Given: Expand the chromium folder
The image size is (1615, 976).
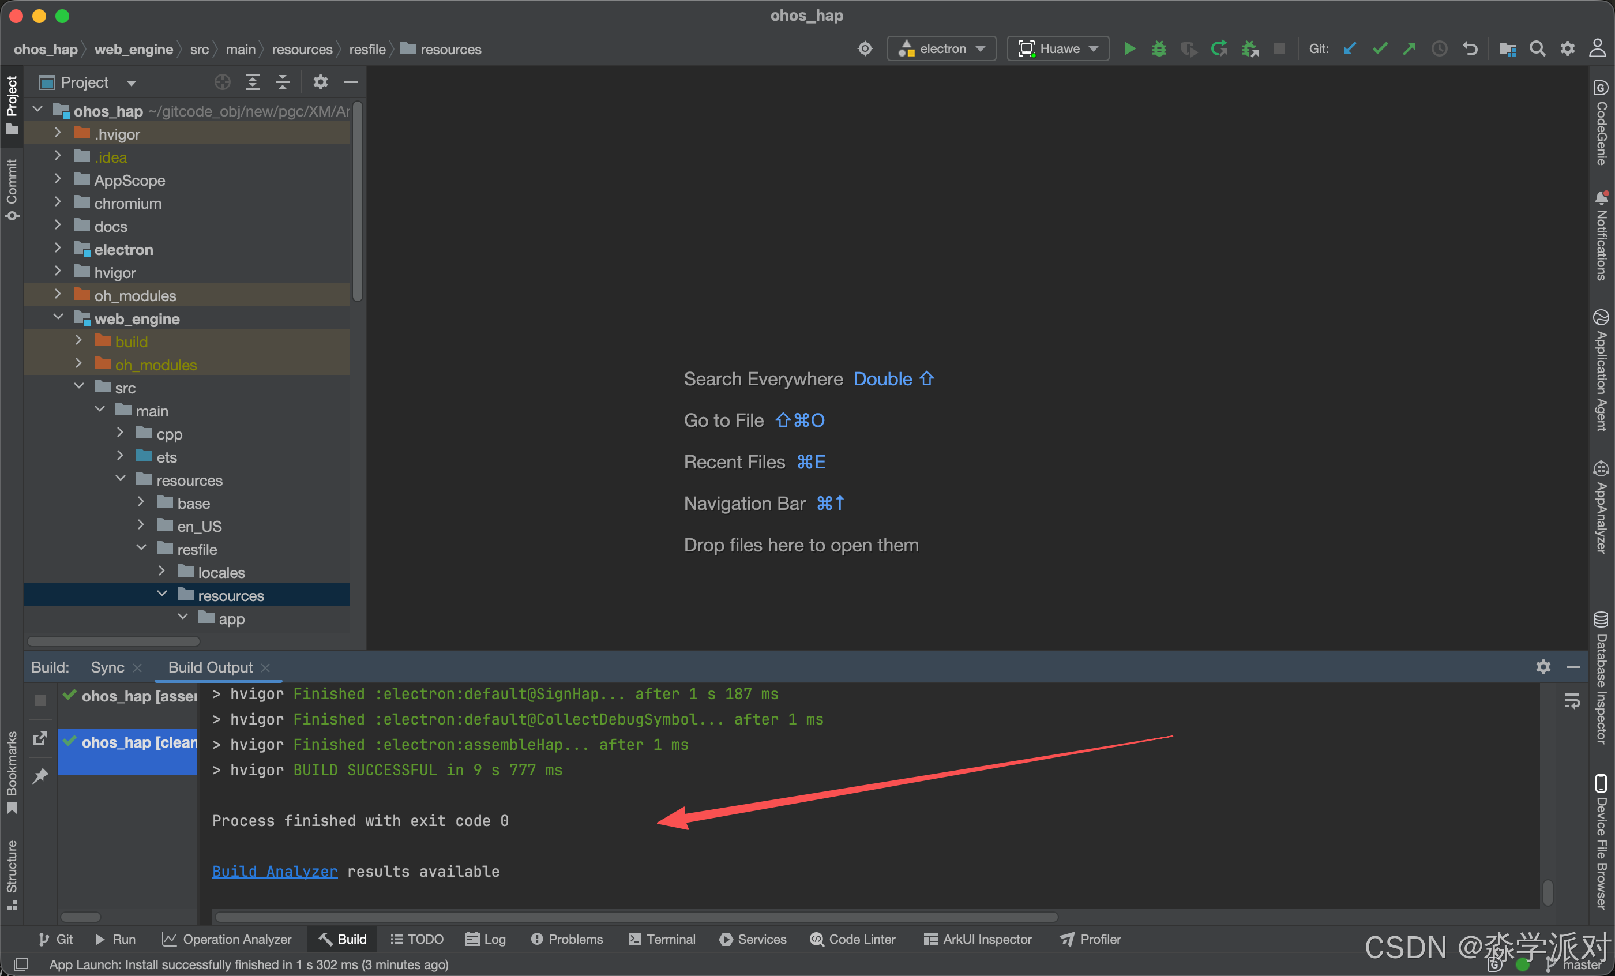Looking at the screenshot, I should click(x=58, y=202).
